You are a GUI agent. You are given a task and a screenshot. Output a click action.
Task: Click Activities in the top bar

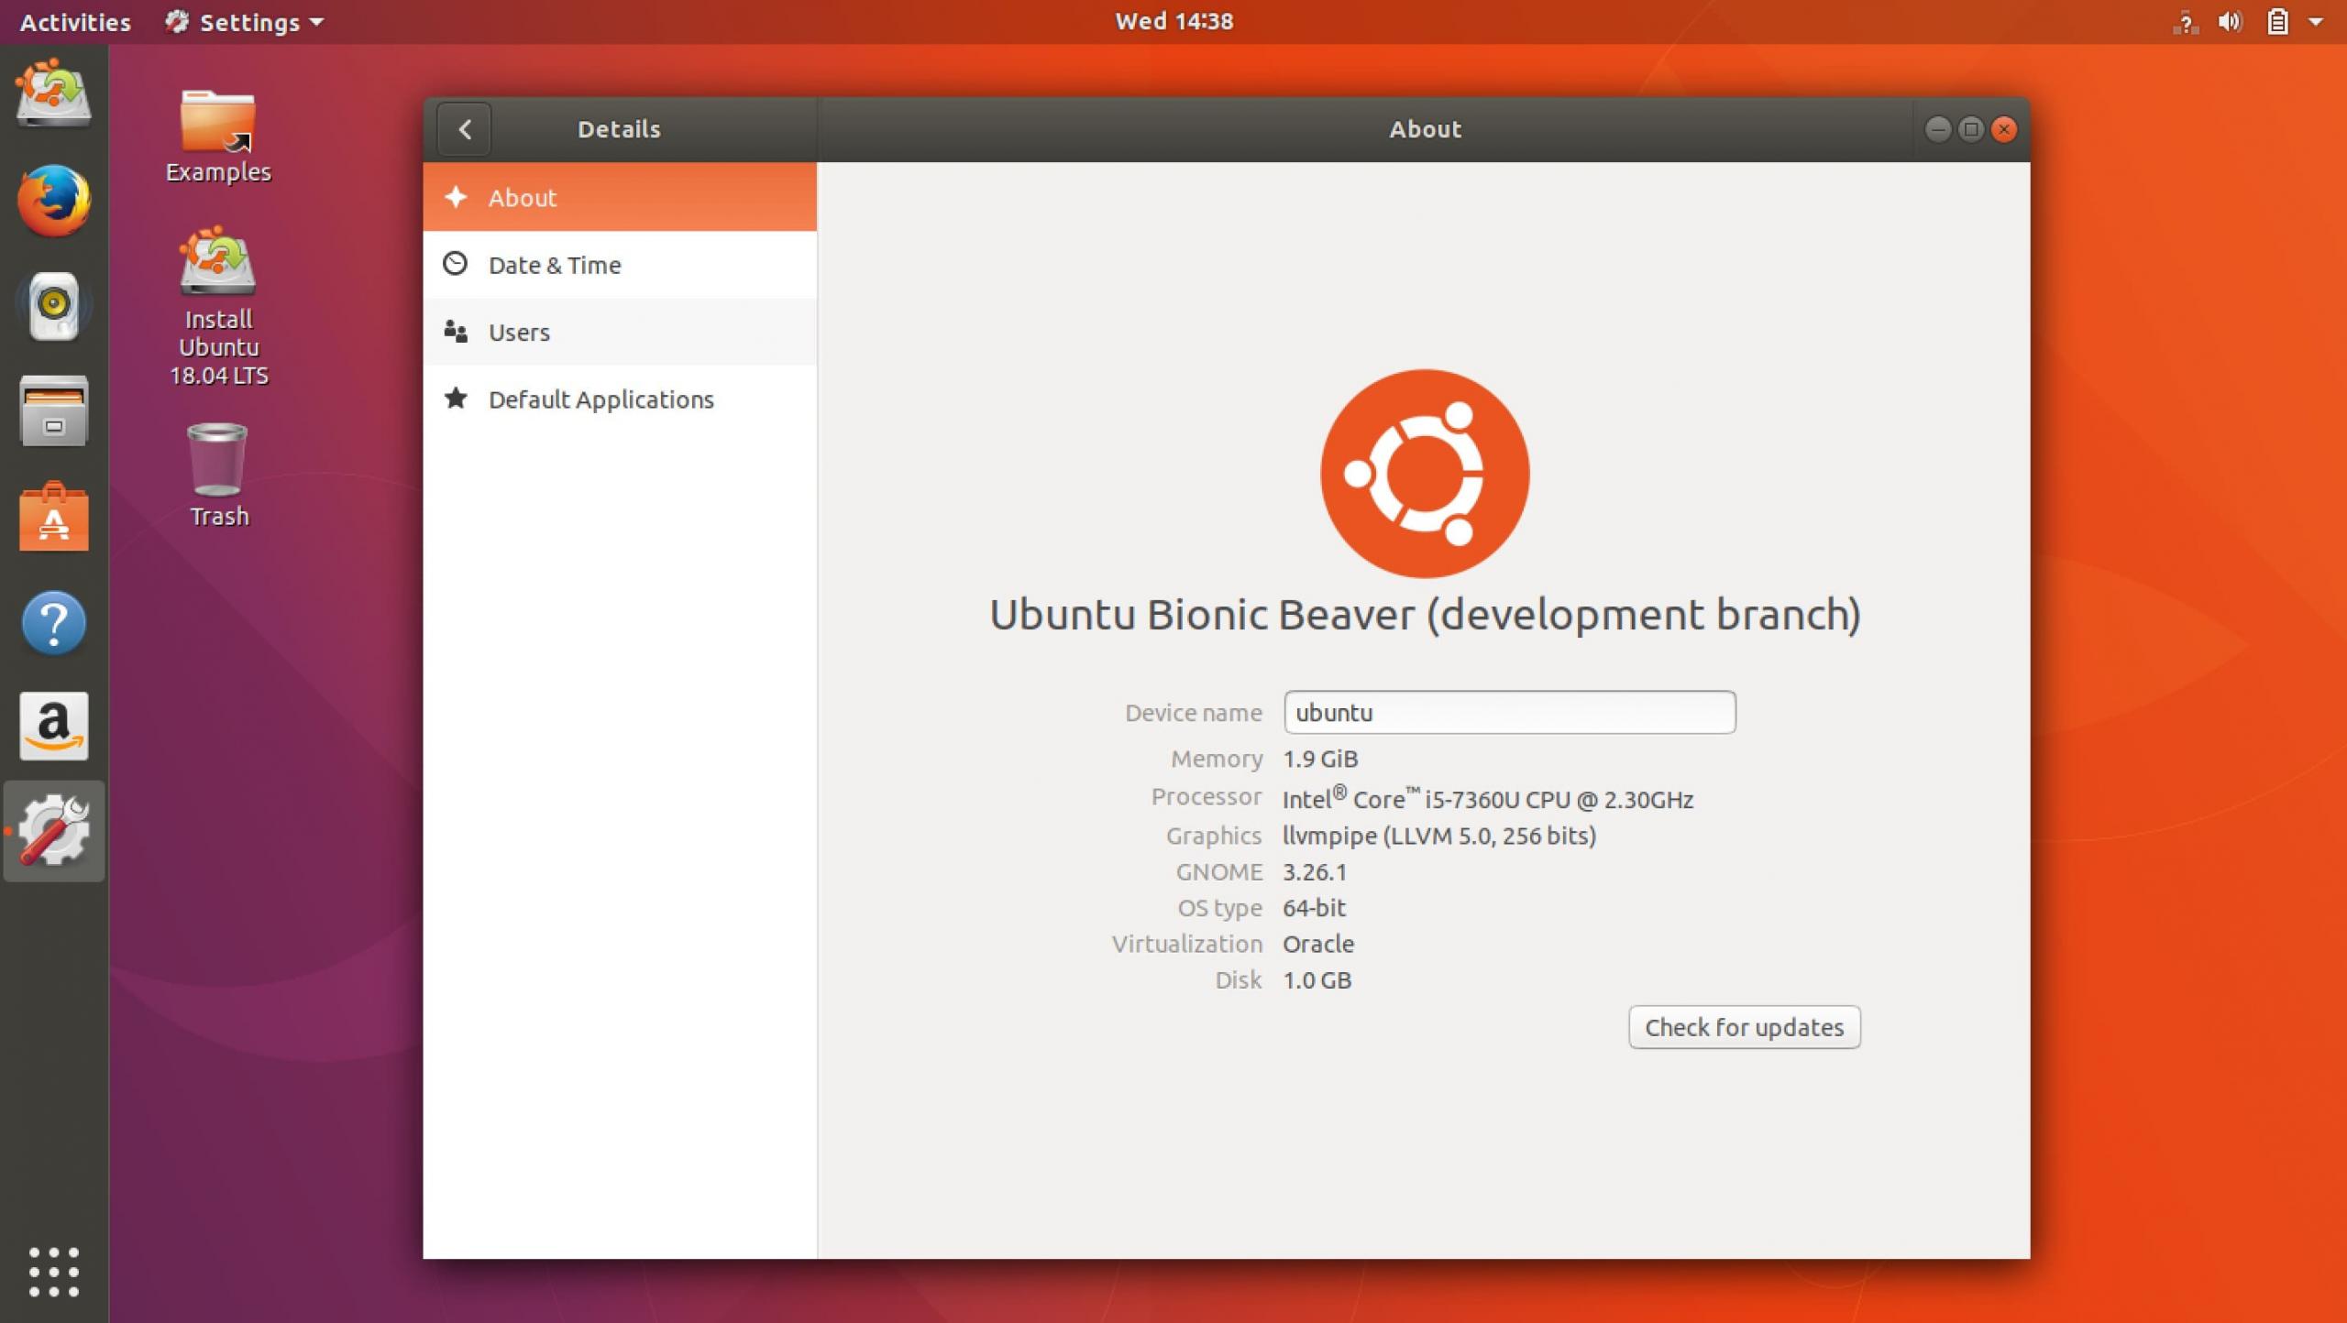[x=73, y=20]
